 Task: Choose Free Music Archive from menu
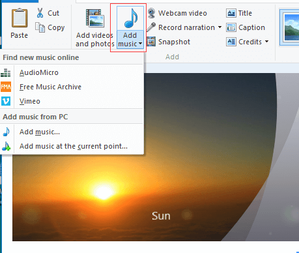(72, 87)
